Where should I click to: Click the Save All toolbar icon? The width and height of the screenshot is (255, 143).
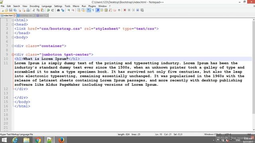pos(15,10)
